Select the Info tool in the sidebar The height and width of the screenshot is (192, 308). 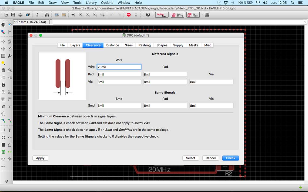[x=3, y=25]
